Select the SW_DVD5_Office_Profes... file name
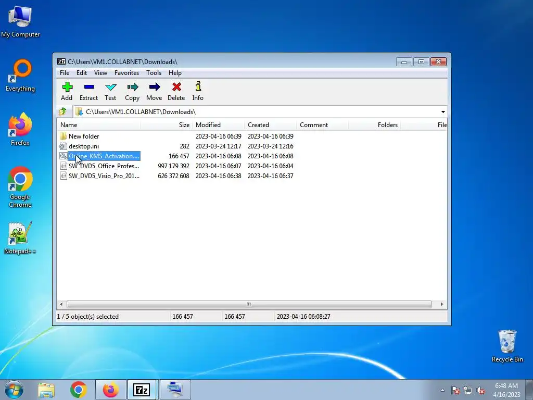Screen dimensions: 533x400 click(x=104, y=166)
